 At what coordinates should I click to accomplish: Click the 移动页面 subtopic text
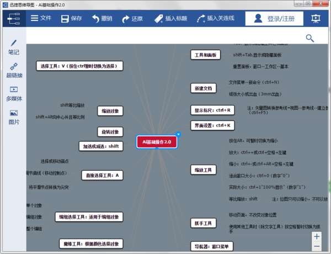[x=253, y=215]
